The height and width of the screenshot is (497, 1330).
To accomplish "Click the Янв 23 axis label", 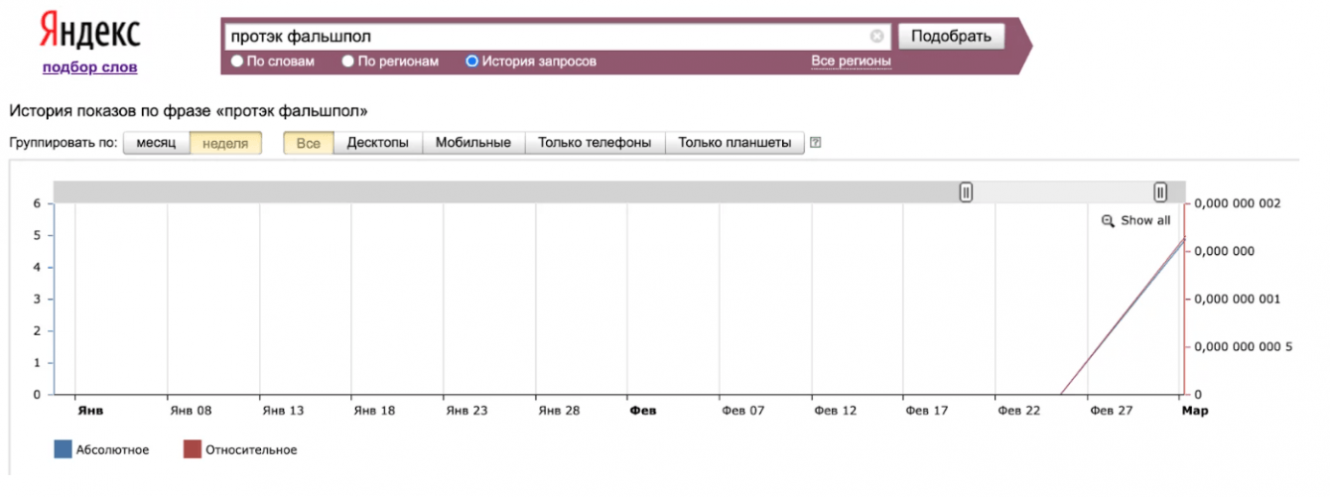I will pyautogui.click(x=466, y=410).
